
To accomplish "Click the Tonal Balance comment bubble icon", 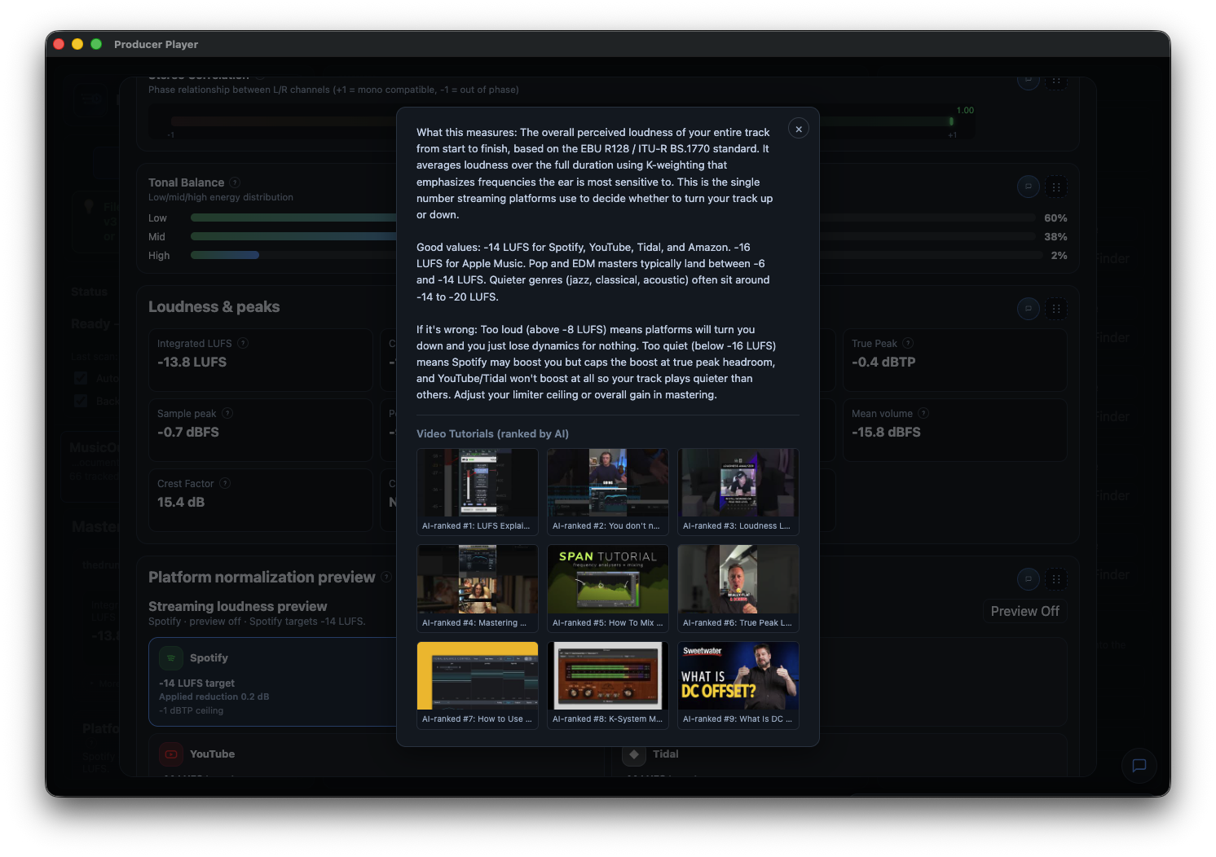I will 1029,187.
